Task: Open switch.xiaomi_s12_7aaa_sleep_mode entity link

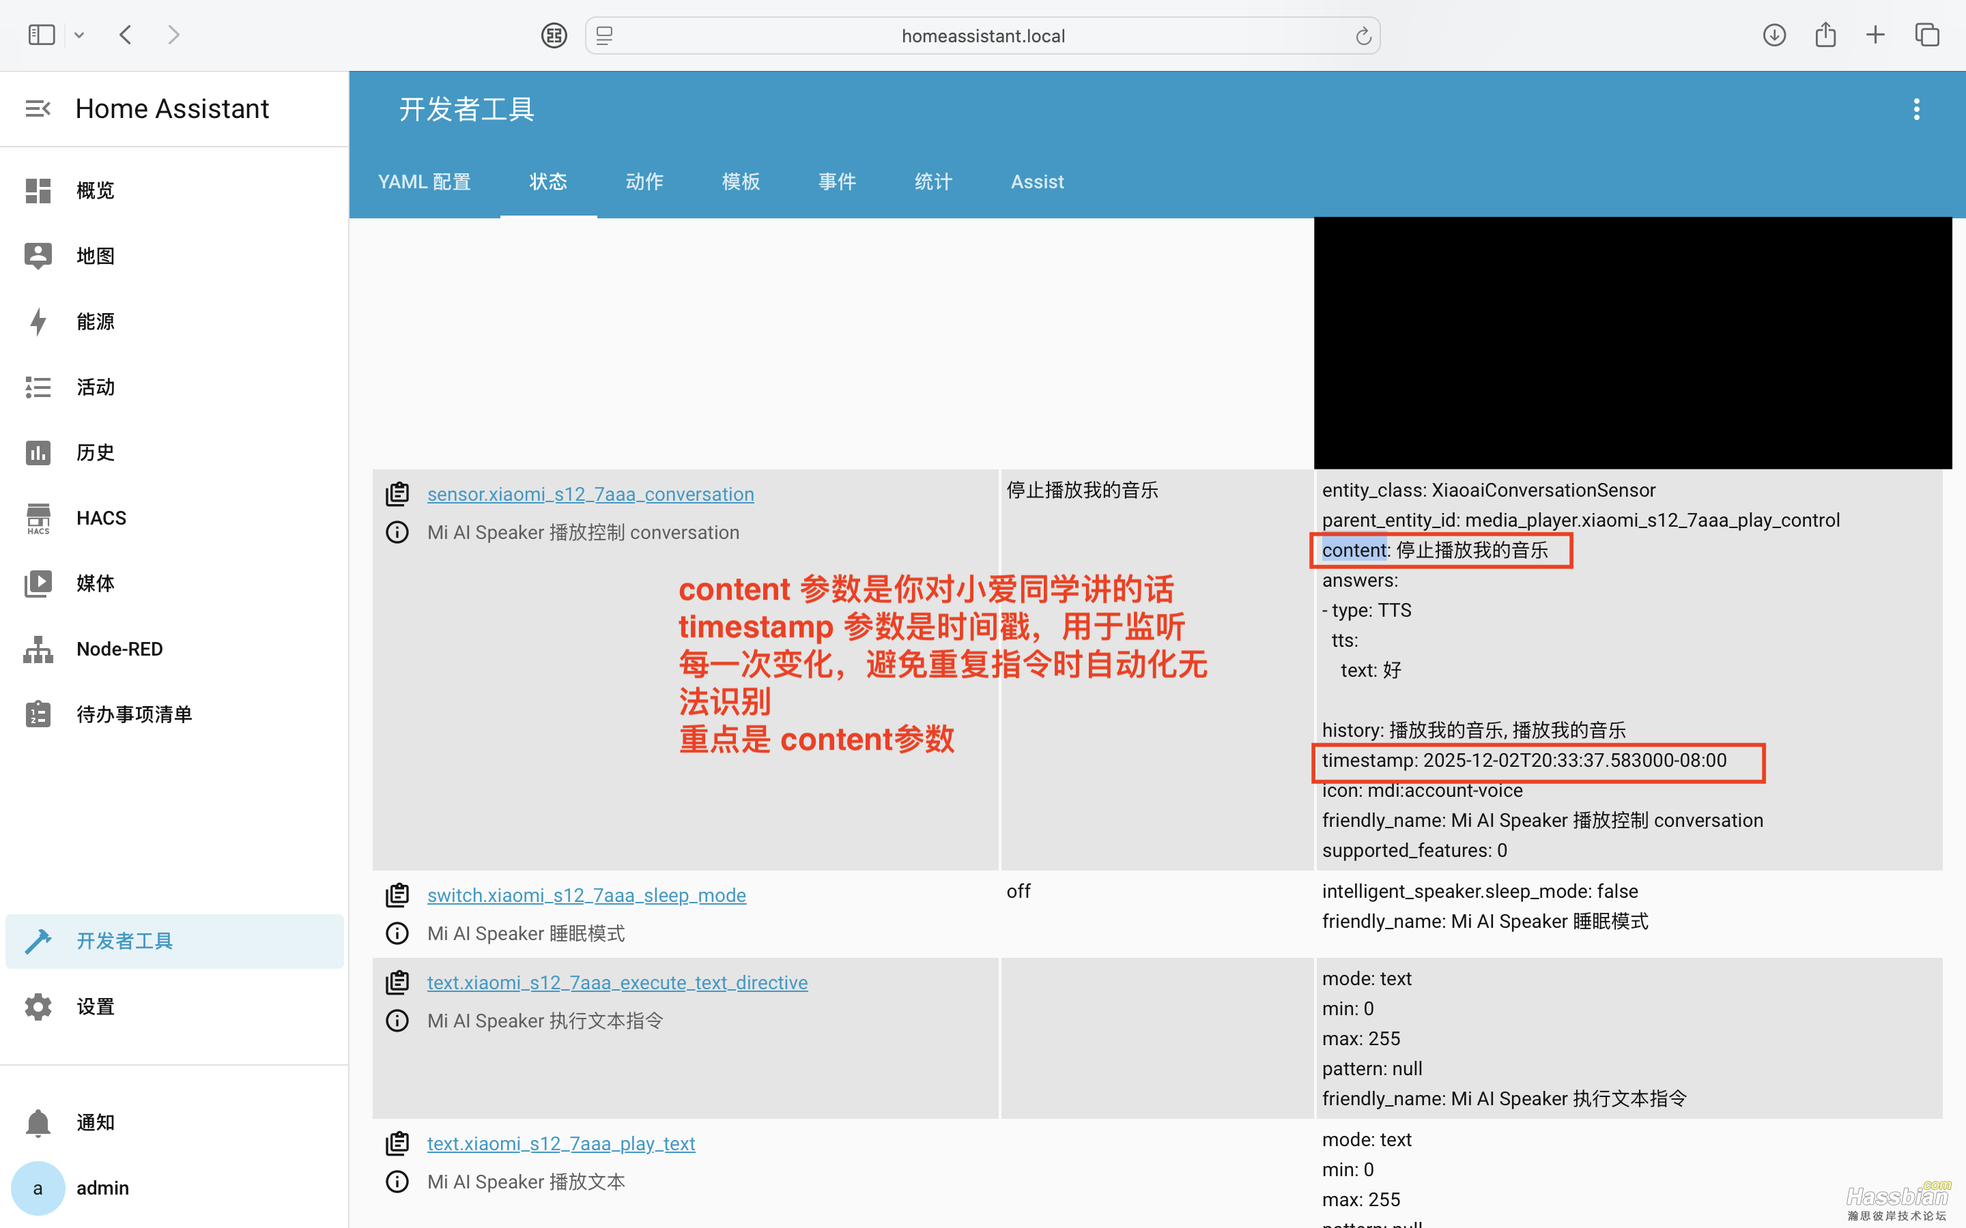Action: coord(586,895)
